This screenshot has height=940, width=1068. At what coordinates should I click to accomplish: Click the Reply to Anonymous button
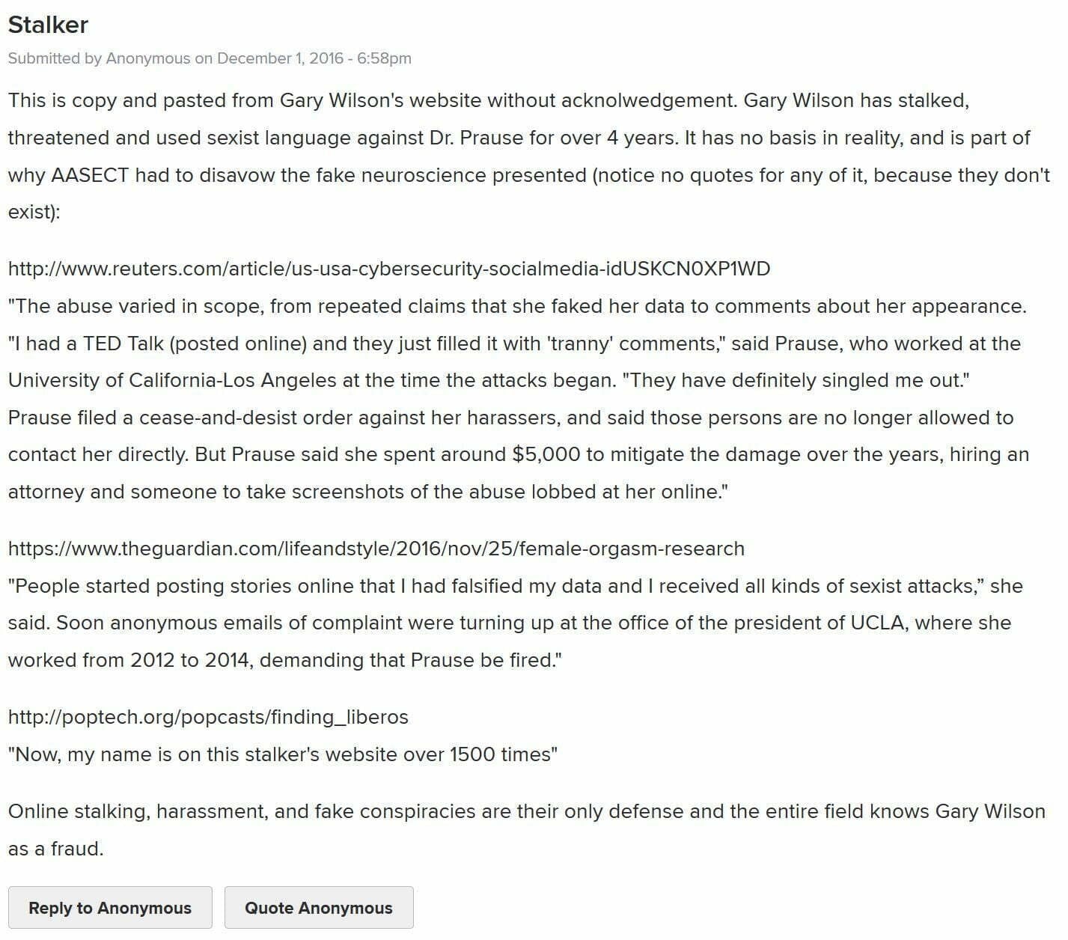coord(110,908)
